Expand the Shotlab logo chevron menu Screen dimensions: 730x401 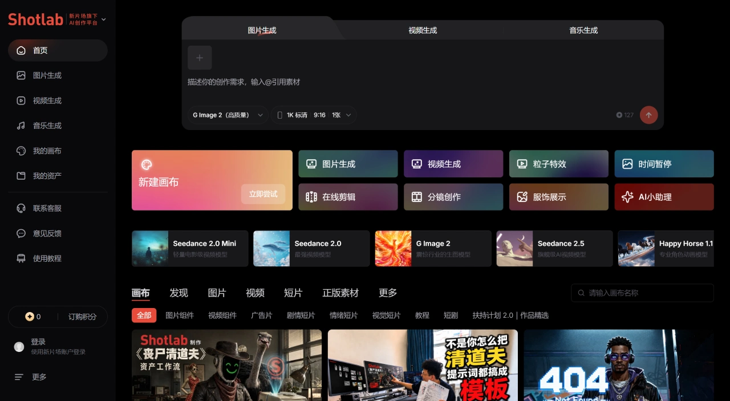click(x=103, y=19)
